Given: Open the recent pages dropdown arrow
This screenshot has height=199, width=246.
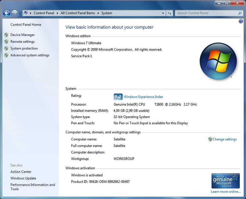Looking at the screenshot, I should 20,13.
